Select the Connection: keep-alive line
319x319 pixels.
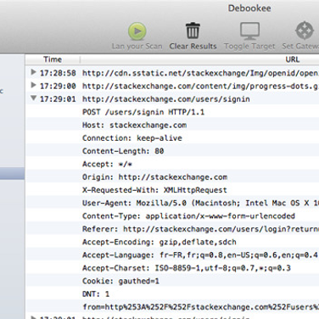point(132,138)
